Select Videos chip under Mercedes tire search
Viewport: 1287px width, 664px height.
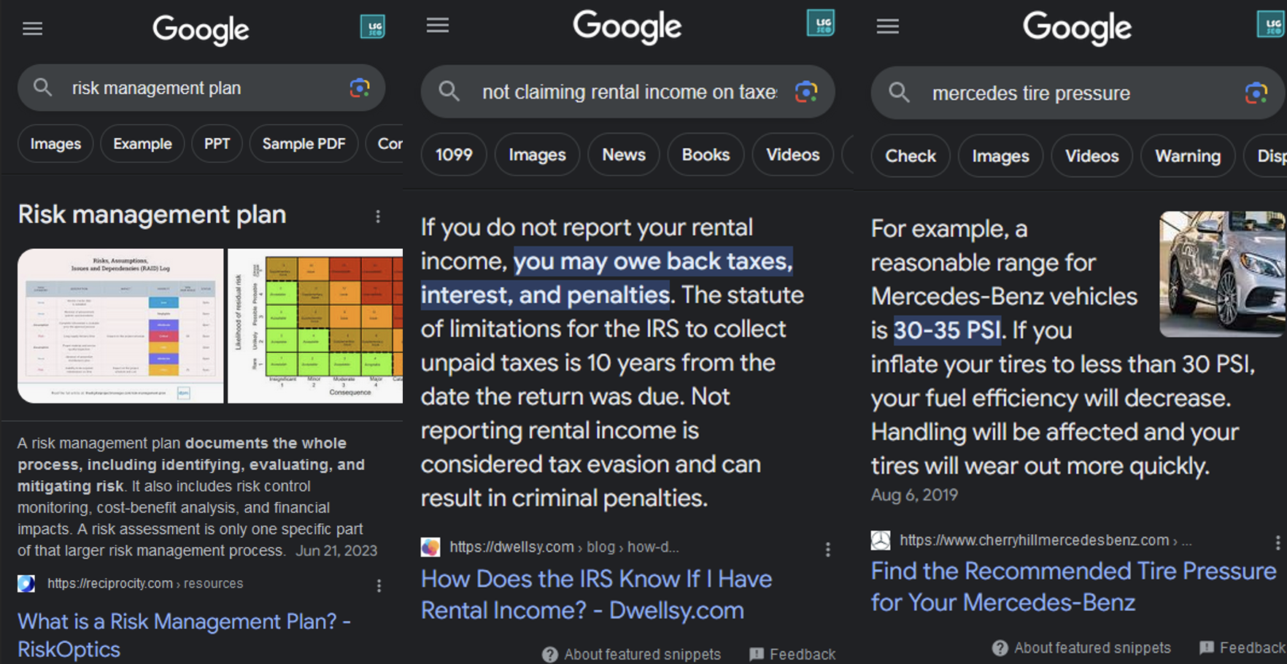coord(1091,156)
